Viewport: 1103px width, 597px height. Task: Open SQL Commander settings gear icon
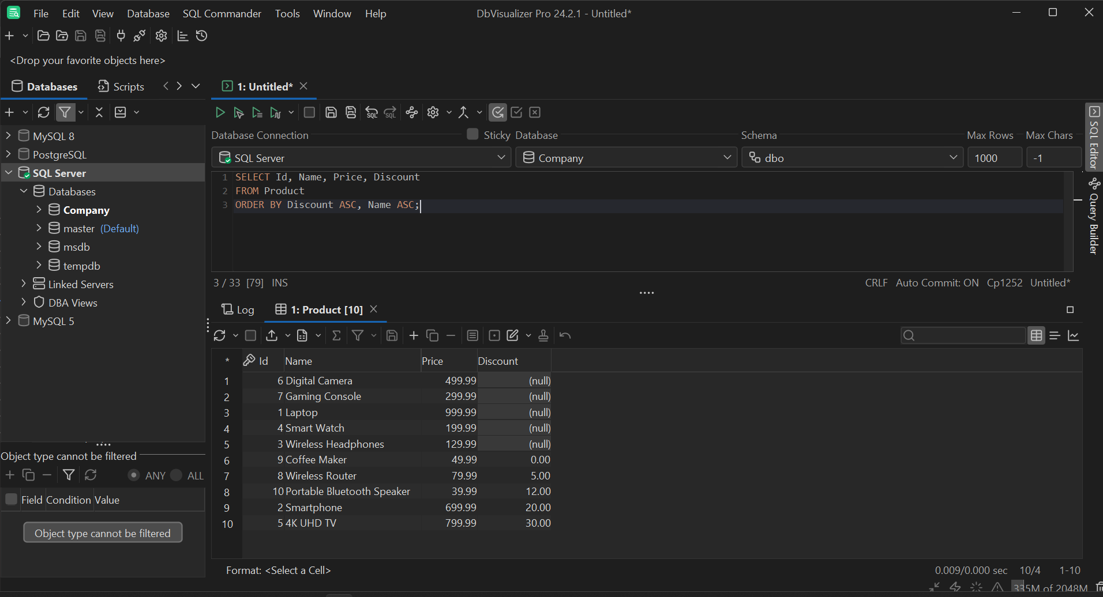click(433, 112)
